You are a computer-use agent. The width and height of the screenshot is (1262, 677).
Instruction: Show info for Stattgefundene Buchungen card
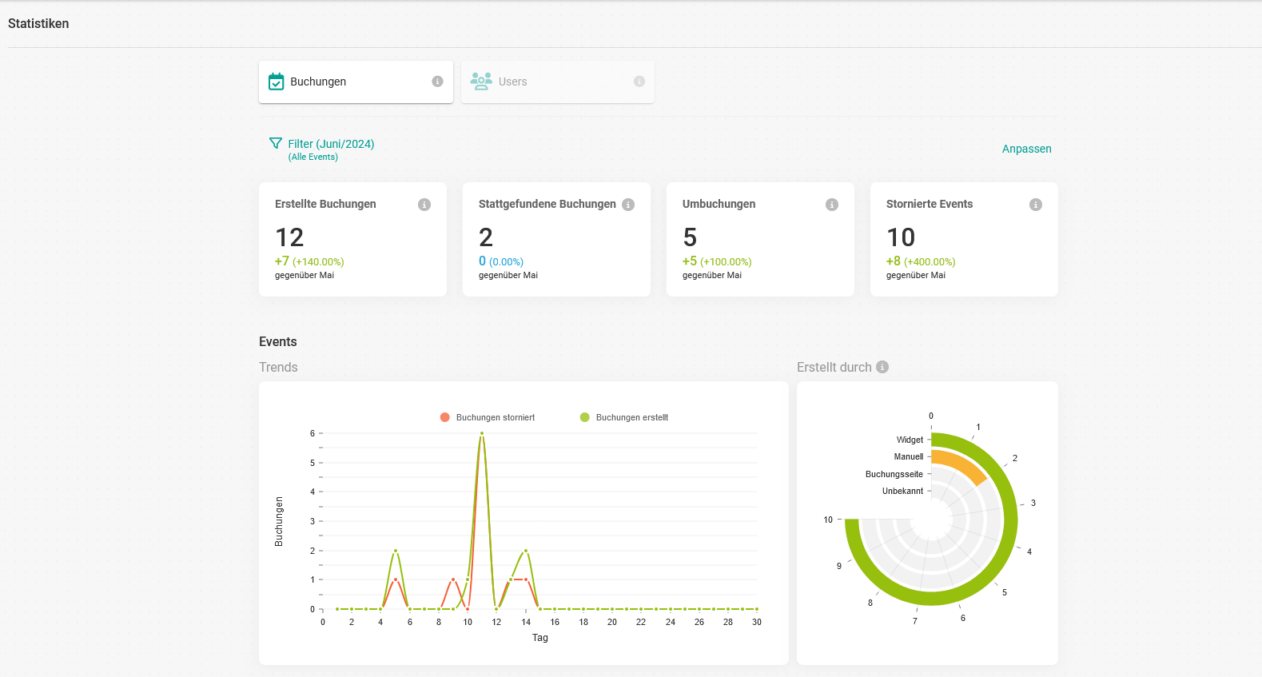628,205
